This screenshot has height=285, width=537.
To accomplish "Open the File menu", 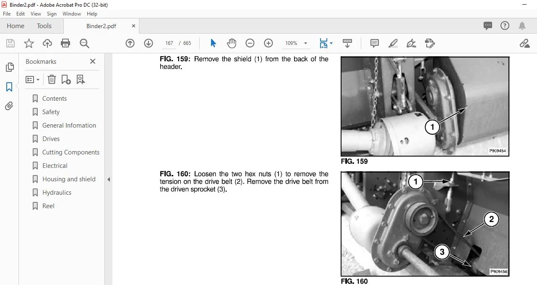I will tap(7, 14).
